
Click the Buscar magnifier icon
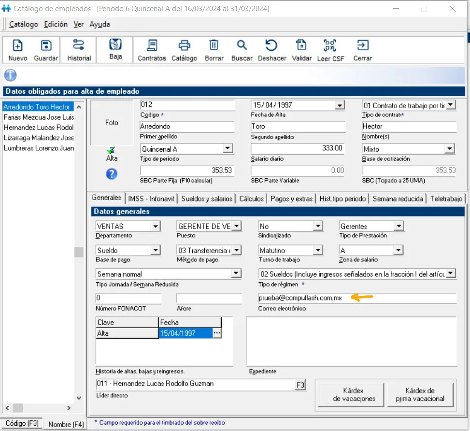[242, 46]
